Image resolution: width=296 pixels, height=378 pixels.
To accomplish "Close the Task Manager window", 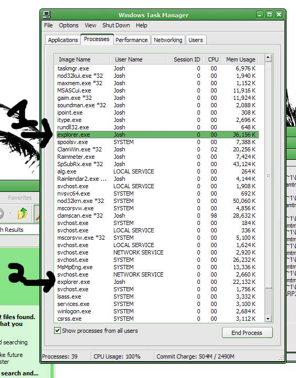I will point(279,15).
